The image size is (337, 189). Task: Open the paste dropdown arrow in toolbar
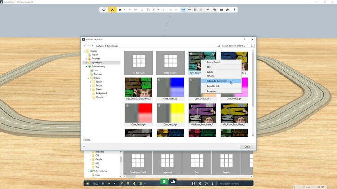[158, 10]
